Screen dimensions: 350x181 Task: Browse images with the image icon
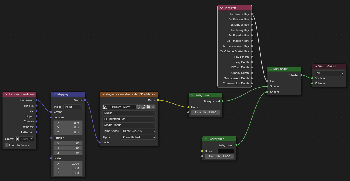[106, 107]
